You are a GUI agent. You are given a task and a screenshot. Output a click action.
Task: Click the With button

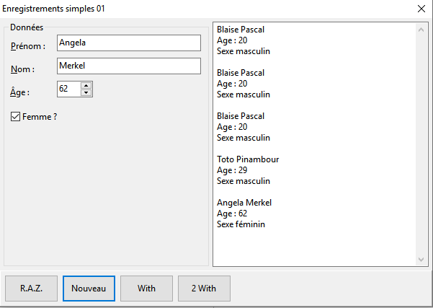click(146, 289)
